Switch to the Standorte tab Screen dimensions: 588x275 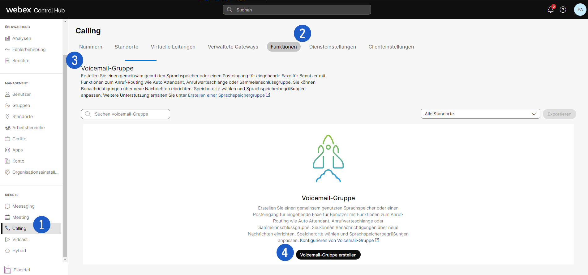click(127, 47)
